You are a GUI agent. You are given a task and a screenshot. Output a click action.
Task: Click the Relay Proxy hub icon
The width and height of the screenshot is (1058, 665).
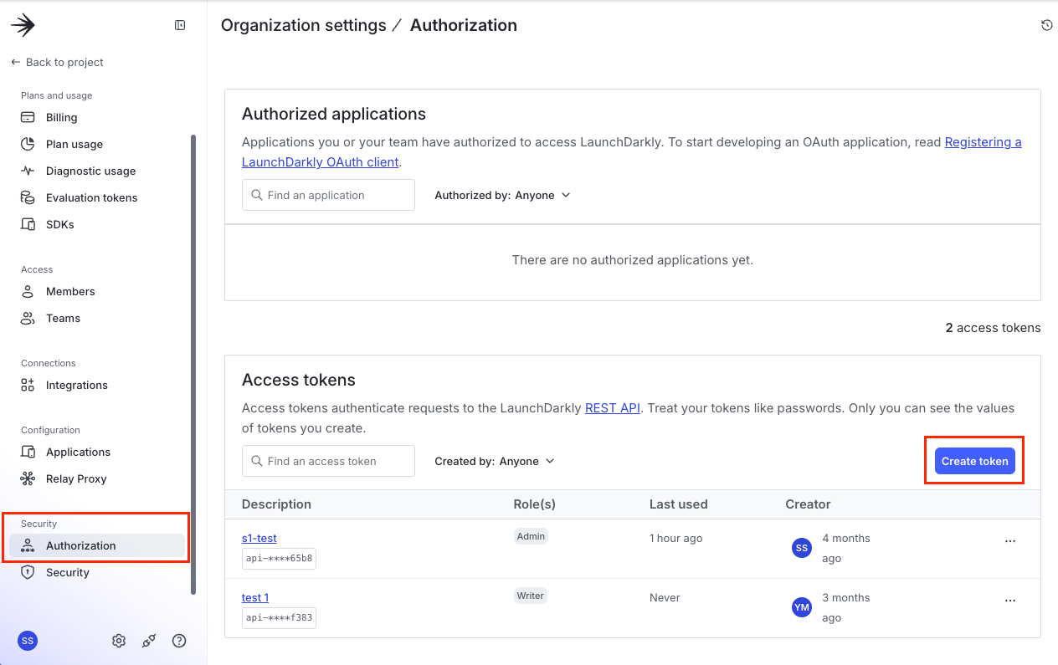click(28, 478)
